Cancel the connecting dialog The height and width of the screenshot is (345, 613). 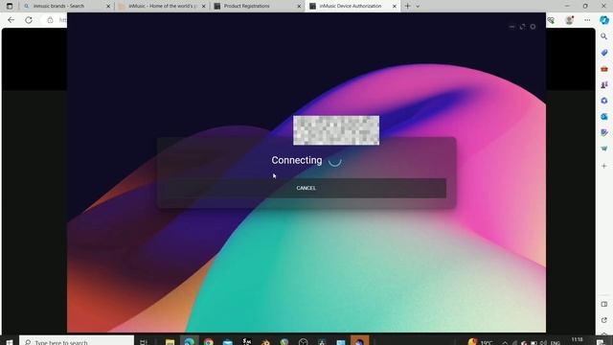[x=306, y=188]
